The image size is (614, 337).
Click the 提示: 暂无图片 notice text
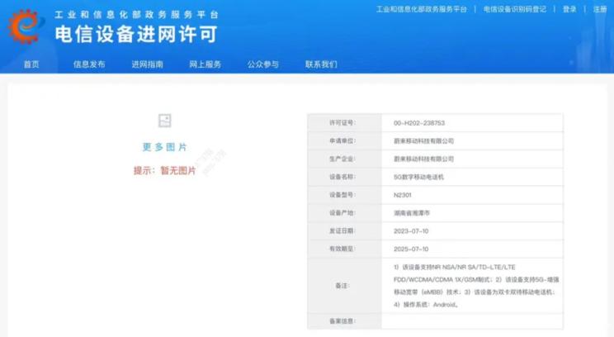164,170
